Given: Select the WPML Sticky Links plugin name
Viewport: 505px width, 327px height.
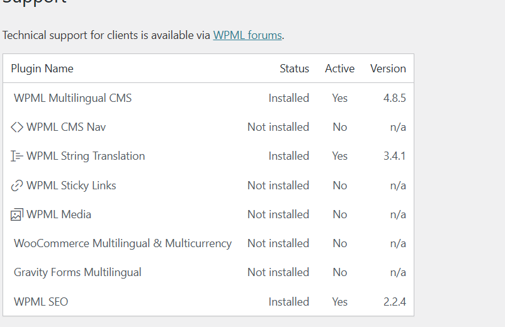Looking at the screenshot, I should (71, 186).
